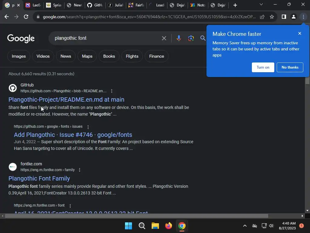This screenshot has height=233, width=310.
Task: Filter results by Books
Action: 109,56
